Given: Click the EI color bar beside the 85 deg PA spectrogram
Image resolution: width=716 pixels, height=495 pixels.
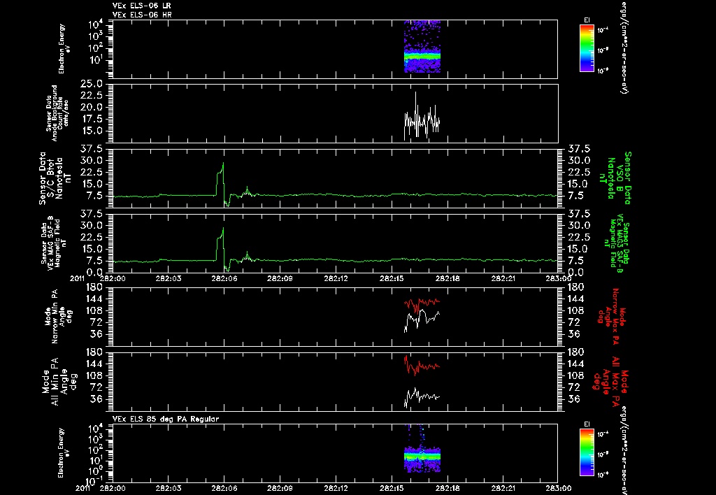Looking at the screenshot, I should tap(587, 452).
